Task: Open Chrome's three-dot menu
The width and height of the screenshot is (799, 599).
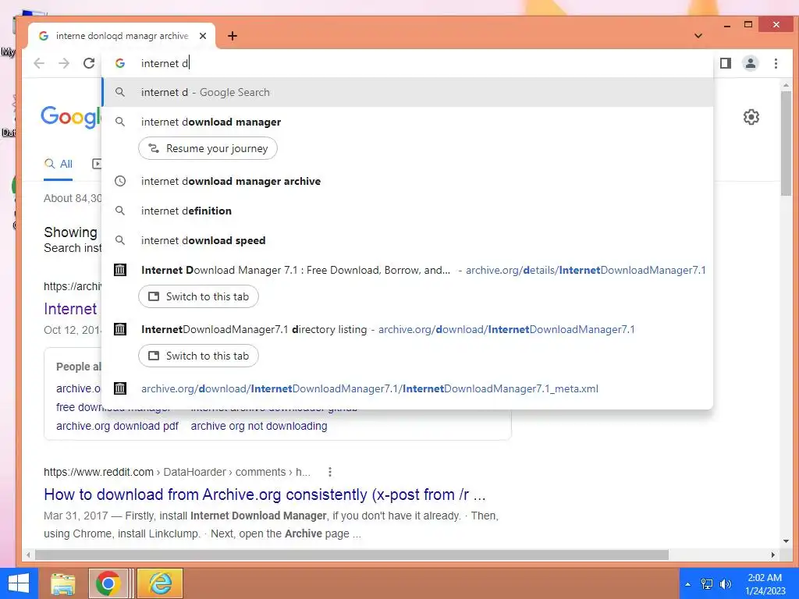Action: 776,63
